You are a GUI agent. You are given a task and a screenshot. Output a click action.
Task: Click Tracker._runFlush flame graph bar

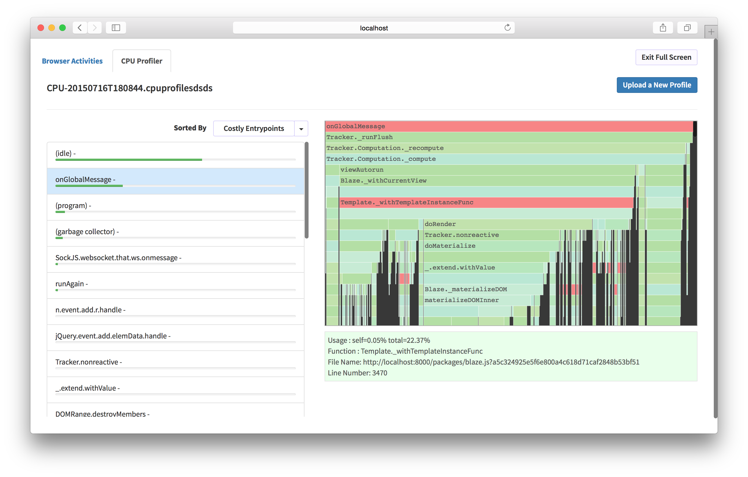pyautogui.click(x=509, y=137)
